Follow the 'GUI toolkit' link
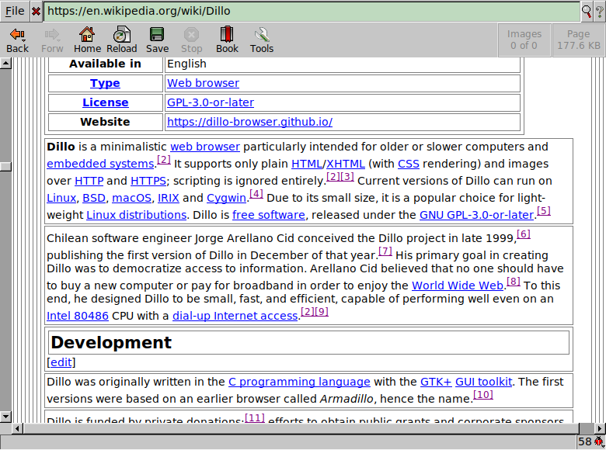This screenshot has width=606, height=450. coord(483,381)
